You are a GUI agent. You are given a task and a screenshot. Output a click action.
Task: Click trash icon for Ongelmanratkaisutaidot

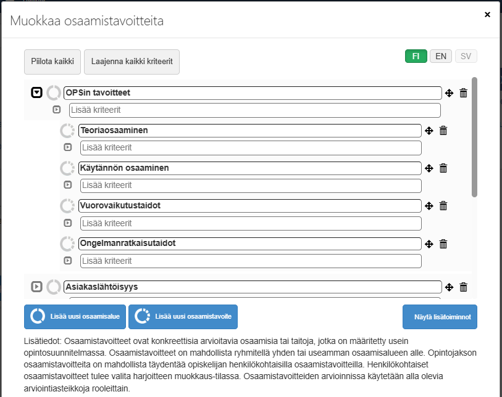(443, 244)
